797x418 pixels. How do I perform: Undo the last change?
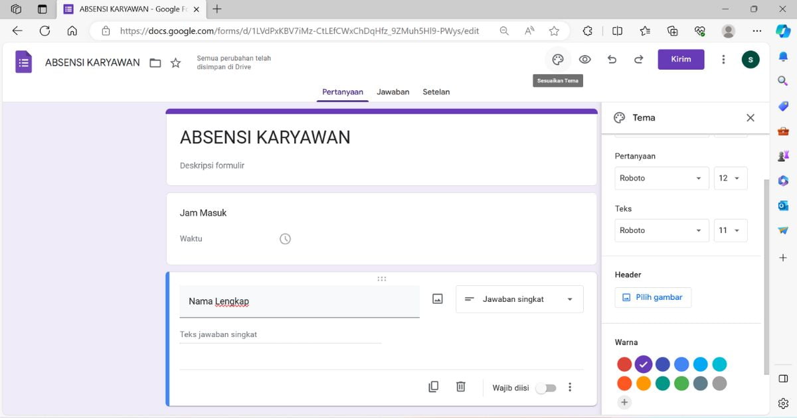tap(612, 59)
